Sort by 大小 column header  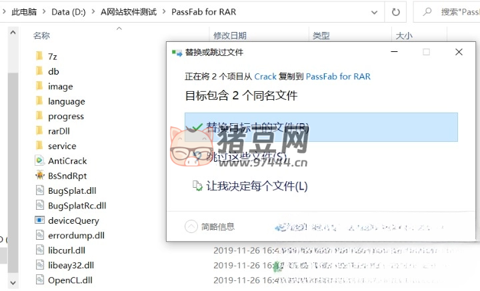click(x=404, y=36)
